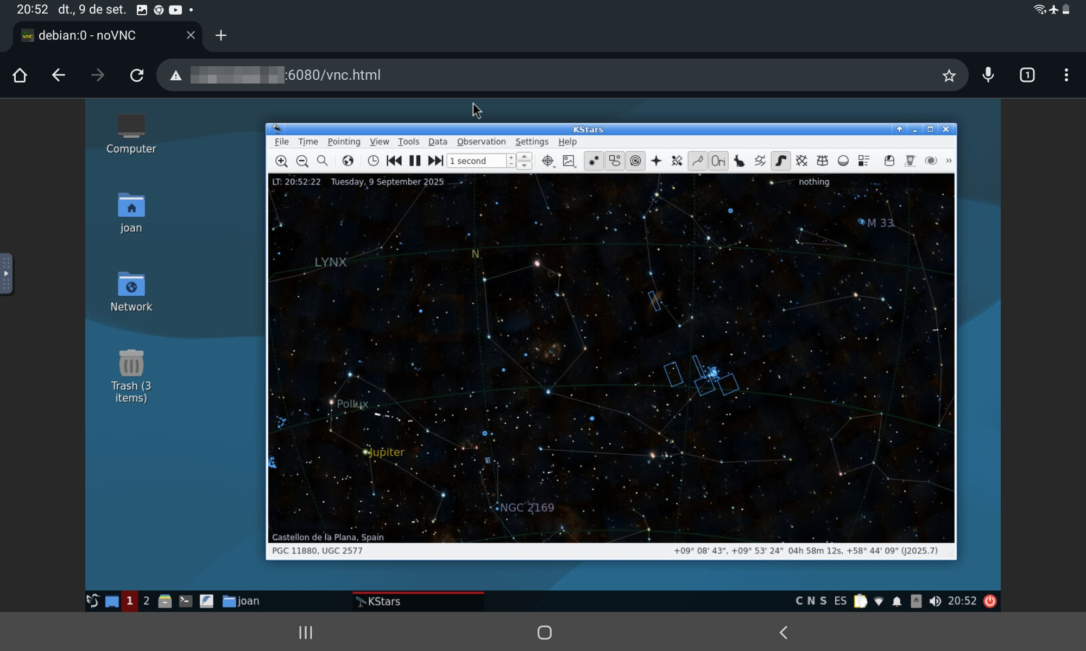Open the File menu
Viewport: 1086px width, 651px height.
281,142
